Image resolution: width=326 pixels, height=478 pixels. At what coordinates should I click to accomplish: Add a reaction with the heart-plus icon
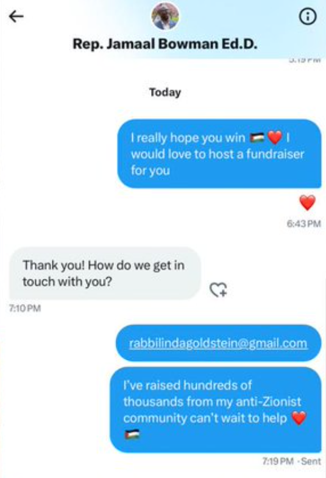coord(218,290)
